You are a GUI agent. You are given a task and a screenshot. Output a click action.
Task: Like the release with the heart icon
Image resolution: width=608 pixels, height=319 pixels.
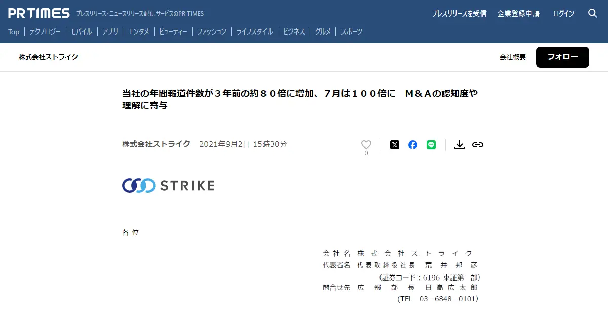pyautogui.click(x=366, y=145)
